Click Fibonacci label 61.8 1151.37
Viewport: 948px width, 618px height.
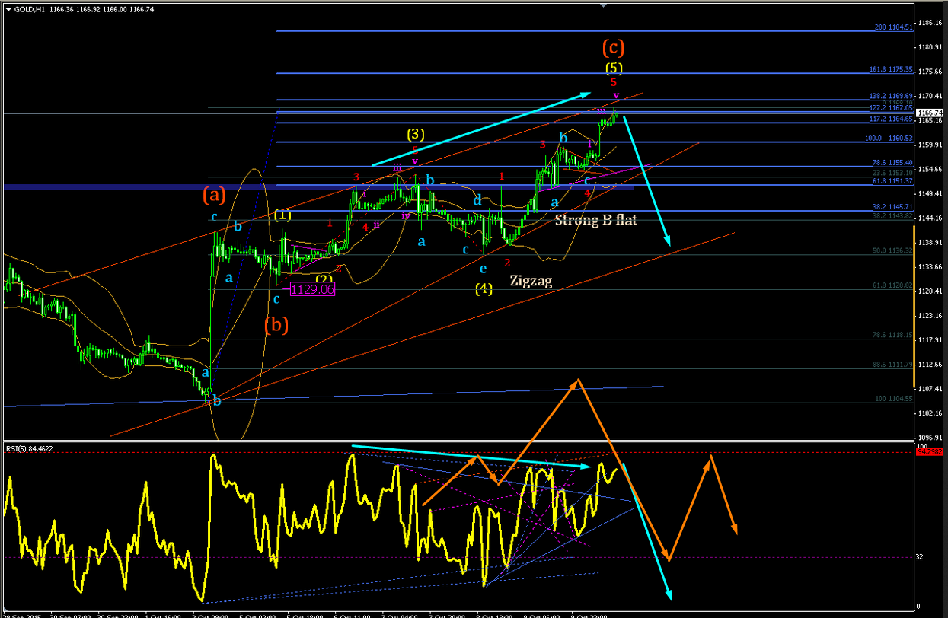tap(892, 181)
